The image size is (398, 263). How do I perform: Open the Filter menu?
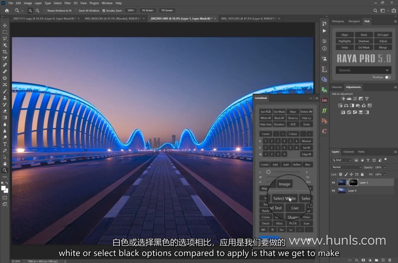point(68,3)
